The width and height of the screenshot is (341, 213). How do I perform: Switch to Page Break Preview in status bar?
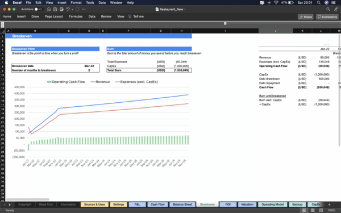[x=321, y=210]
